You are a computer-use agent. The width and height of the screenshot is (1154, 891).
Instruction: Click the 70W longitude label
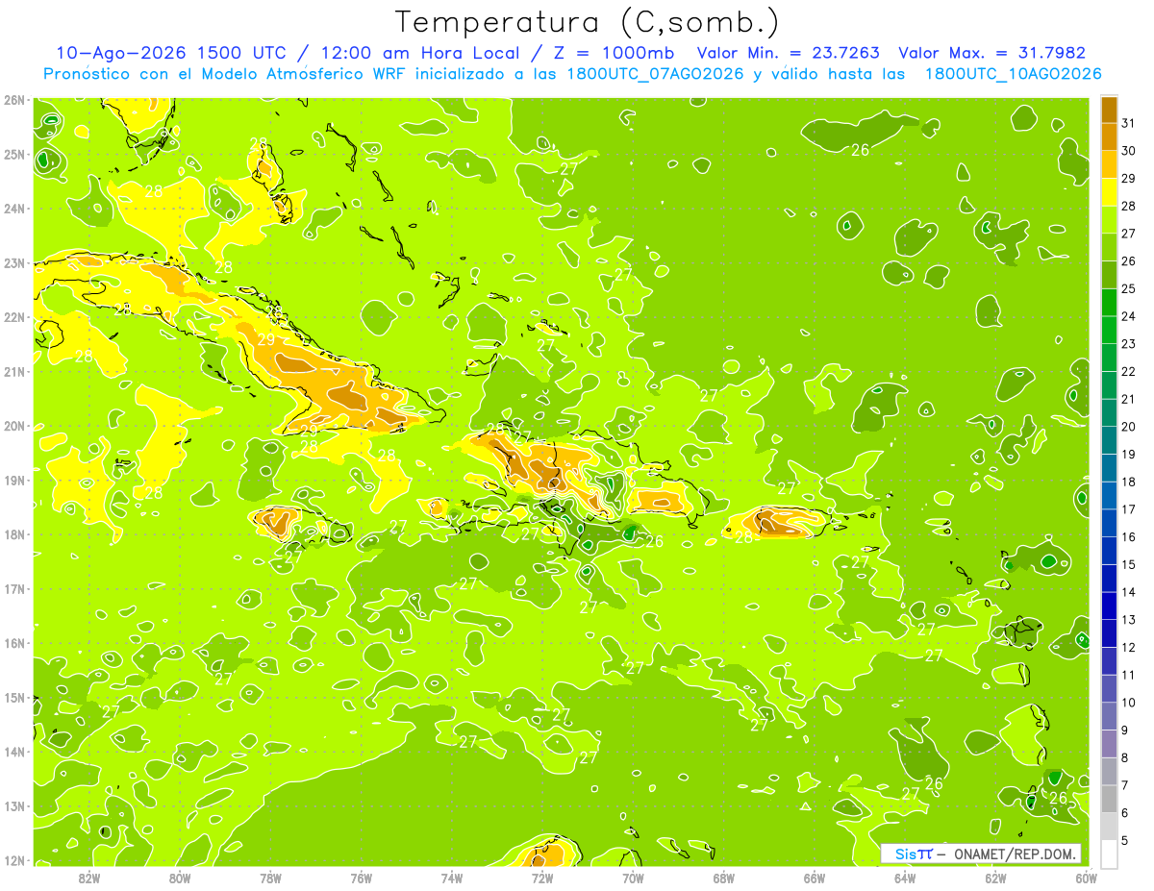coord(633,878)
